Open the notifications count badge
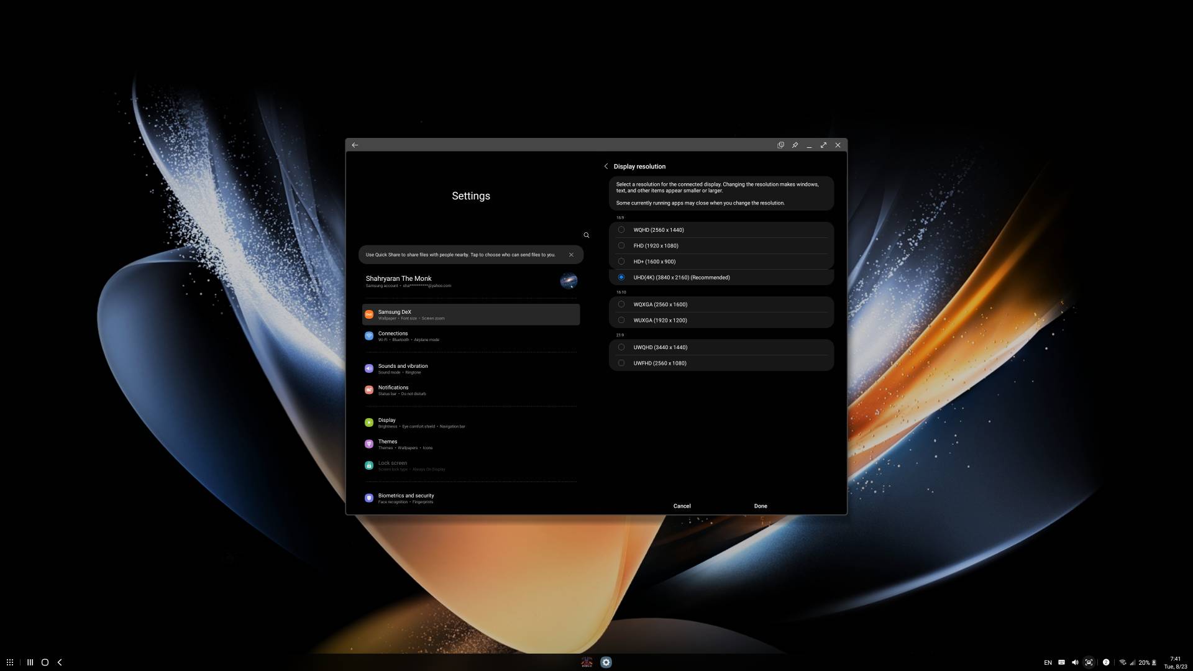 click(x=1106, y=662)
